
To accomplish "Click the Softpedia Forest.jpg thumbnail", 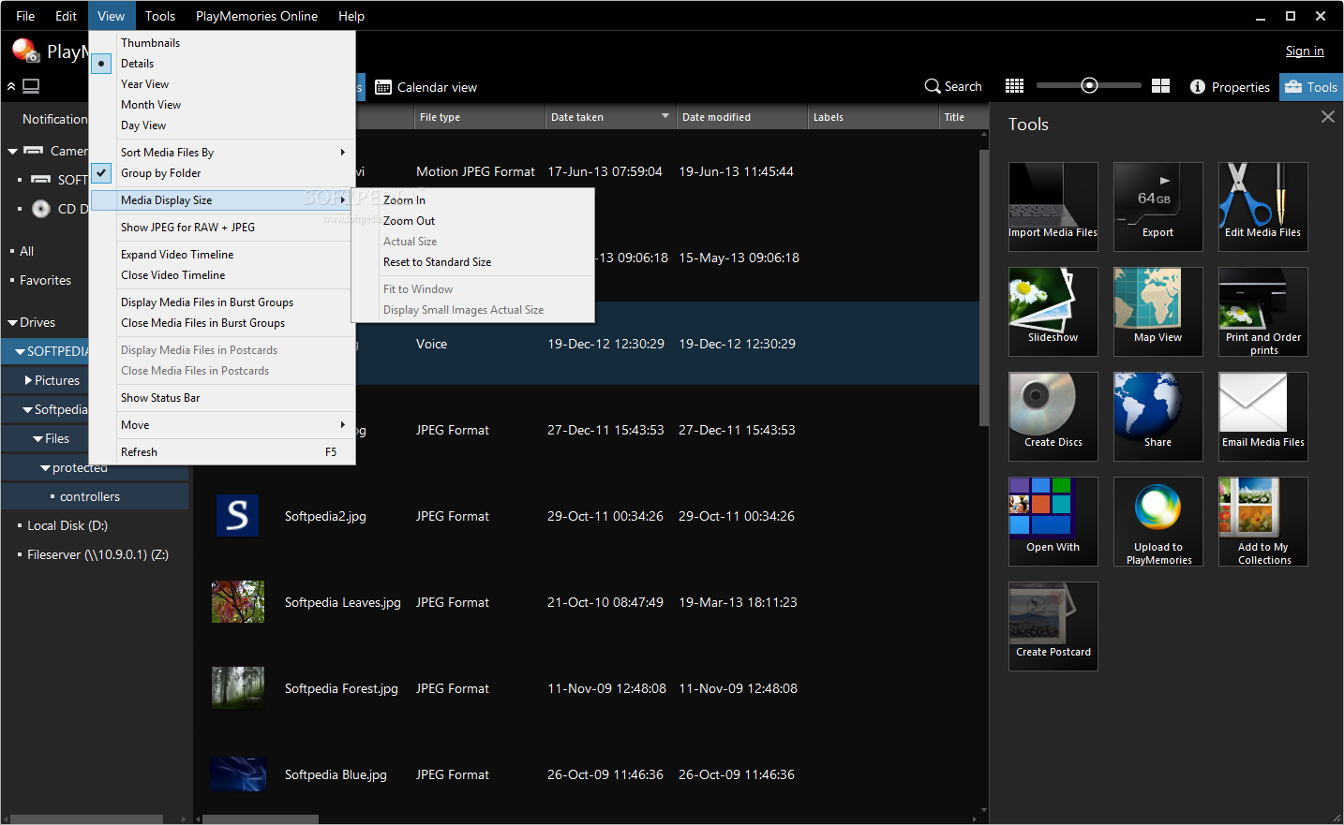I will [x=238, y=688].
